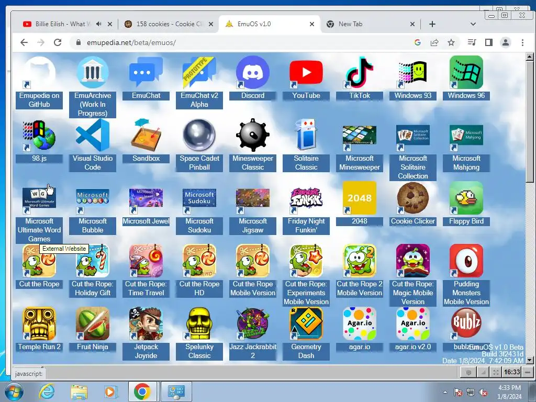This screenshot has height=402, width=536.
Task: Open Pudding Monsters Mobile Version icon
Action: (466, 261)
